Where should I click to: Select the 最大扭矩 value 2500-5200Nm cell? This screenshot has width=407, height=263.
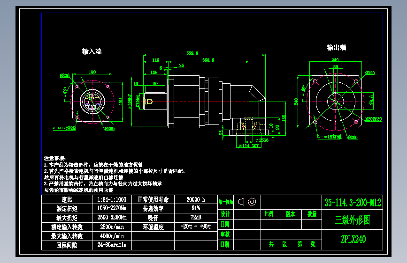click(112, 218)
